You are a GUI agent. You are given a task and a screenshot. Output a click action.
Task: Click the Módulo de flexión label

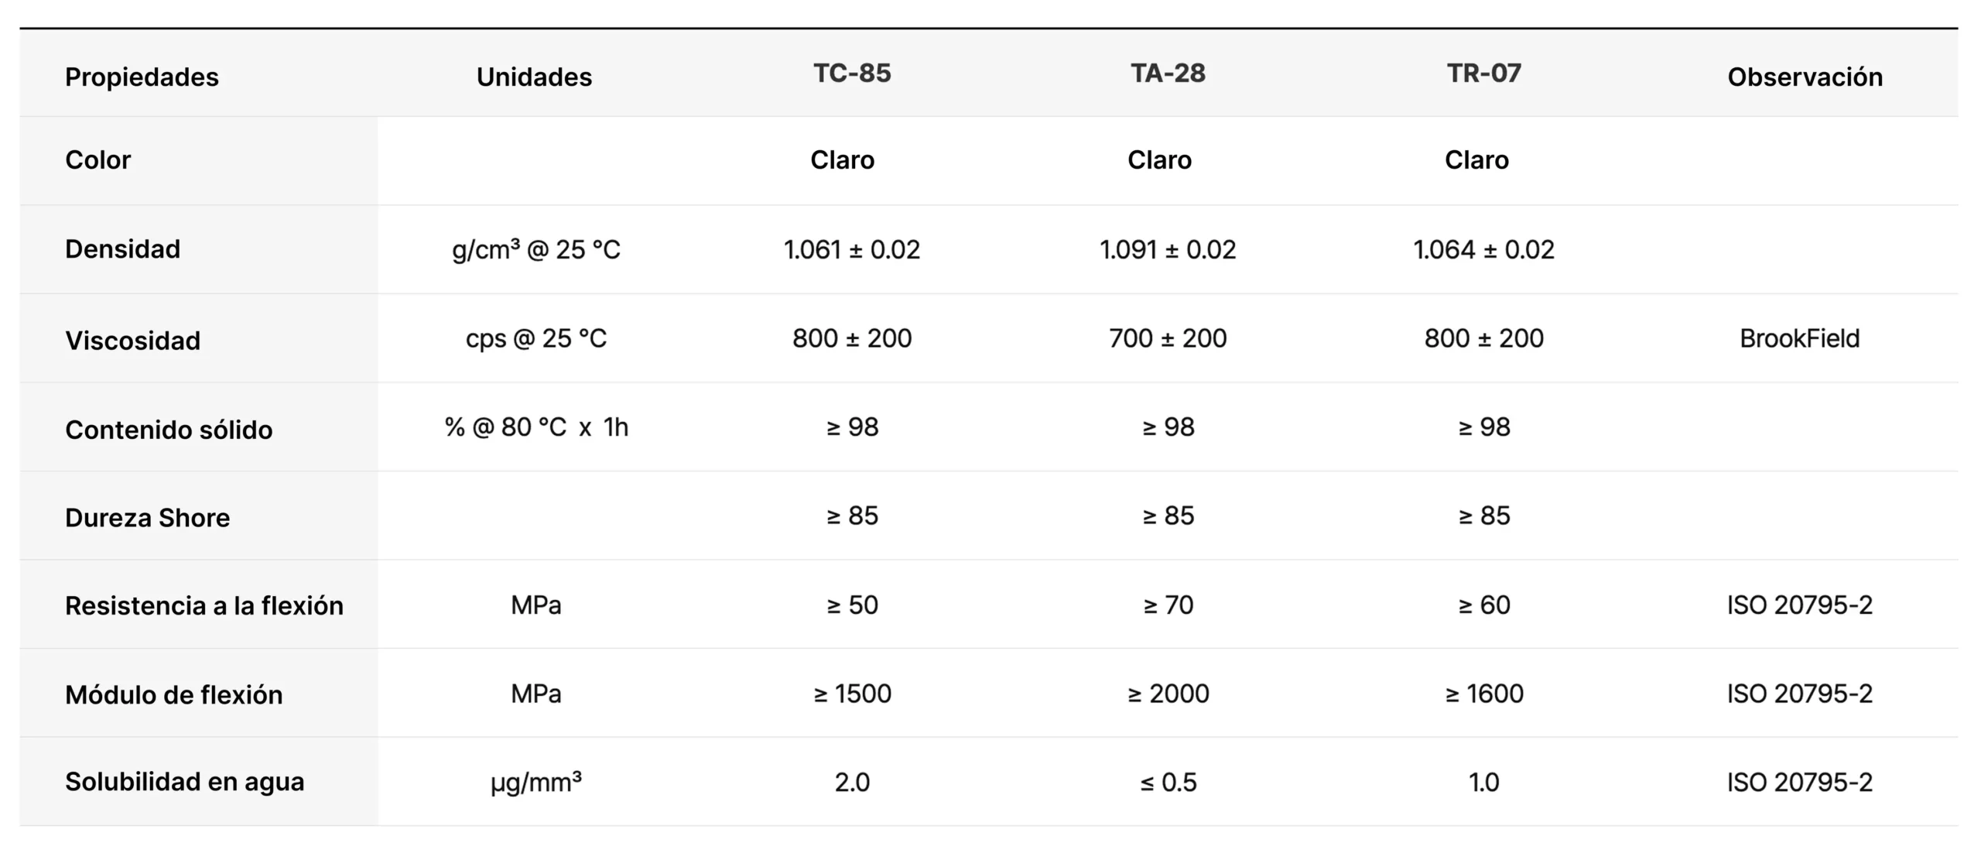[x=173, y=694]
